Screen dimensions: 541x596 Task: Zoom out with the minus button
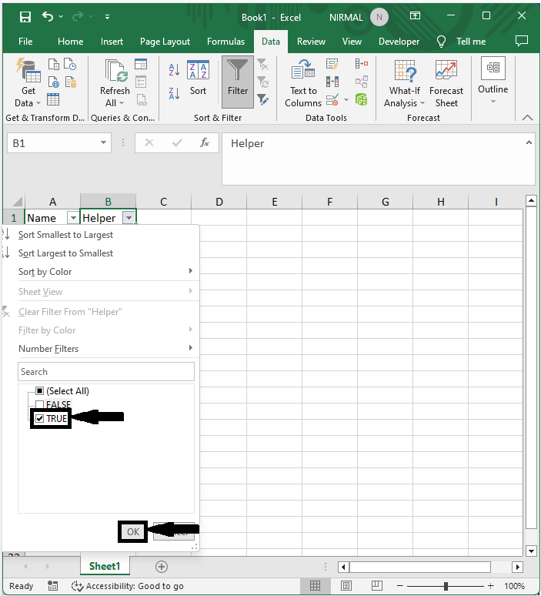tap(399, 586)
